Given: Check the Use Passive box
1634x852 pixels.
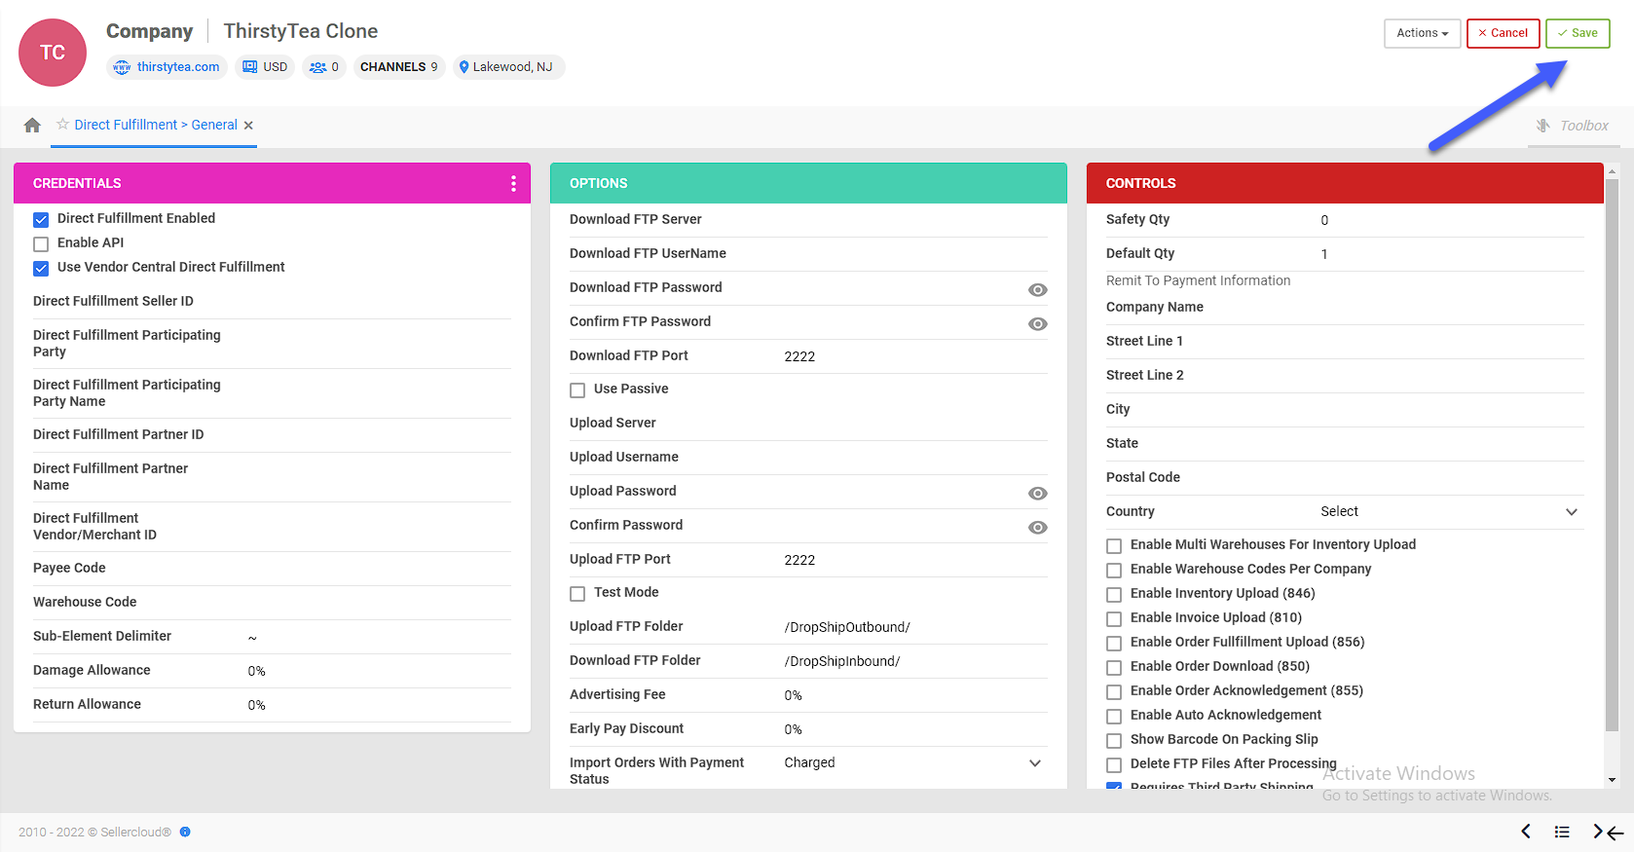Looking at the screenshot, I should pos(577,390).
